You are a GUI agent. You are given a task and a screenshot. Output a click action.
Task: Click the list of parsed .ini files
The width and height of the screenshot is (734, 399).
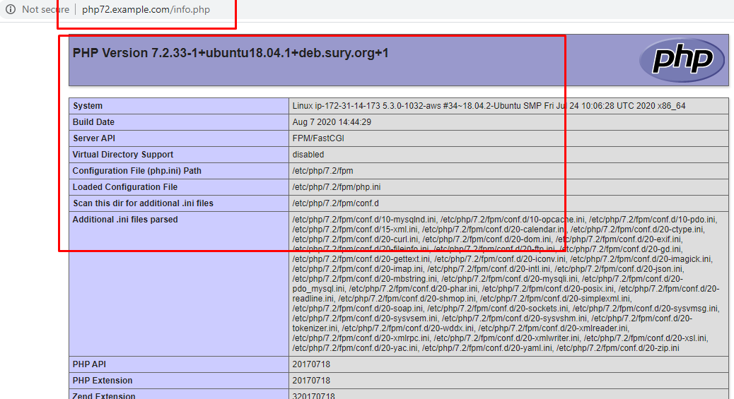[506, 283]
